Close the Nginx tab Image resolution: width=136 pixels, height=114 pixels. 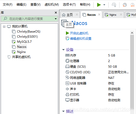click(121, 15)
